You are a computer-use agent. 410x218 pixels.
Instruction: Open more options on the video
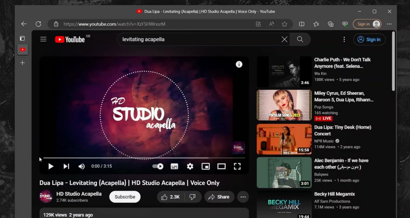pyautogui.click(x=243, y=197)
